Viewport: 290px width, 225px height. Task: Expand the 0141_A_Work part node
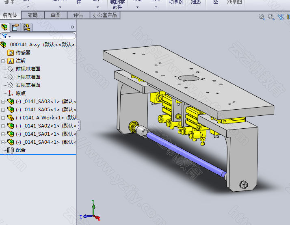[3, 118]
